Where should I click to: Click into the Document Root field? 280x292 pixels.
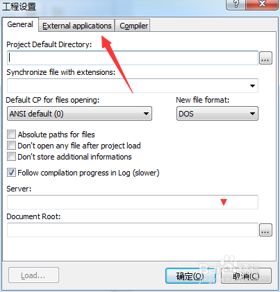(133, 230)
